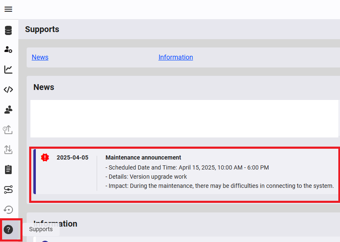Select the Maintenance announcement title
The image size is (340, 242).
(x=143, y=157)
